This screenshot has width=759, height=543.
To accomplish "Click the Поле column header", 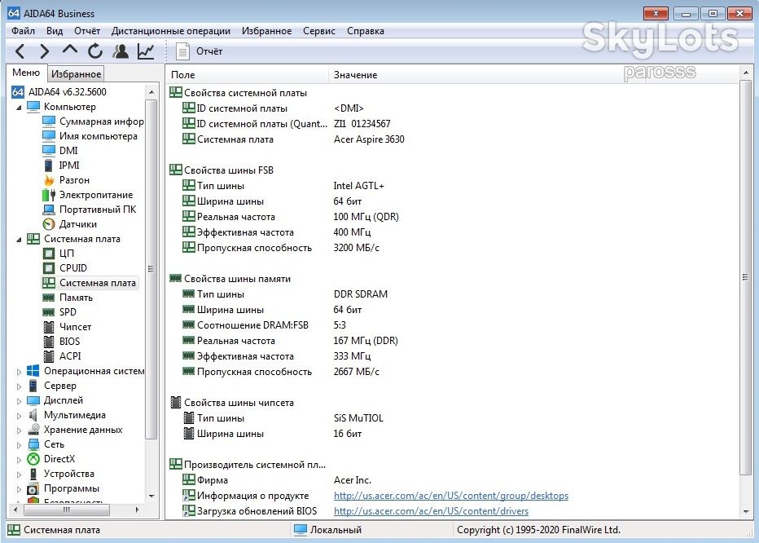I will click(x=248, y=75).
